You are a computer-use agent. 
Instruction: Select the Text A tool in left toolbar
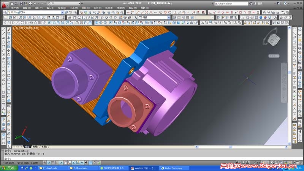click(3, 109)
